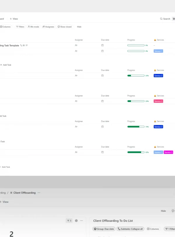
Task: Click the Service 1 tag beside Service 5
Action: 158,152
